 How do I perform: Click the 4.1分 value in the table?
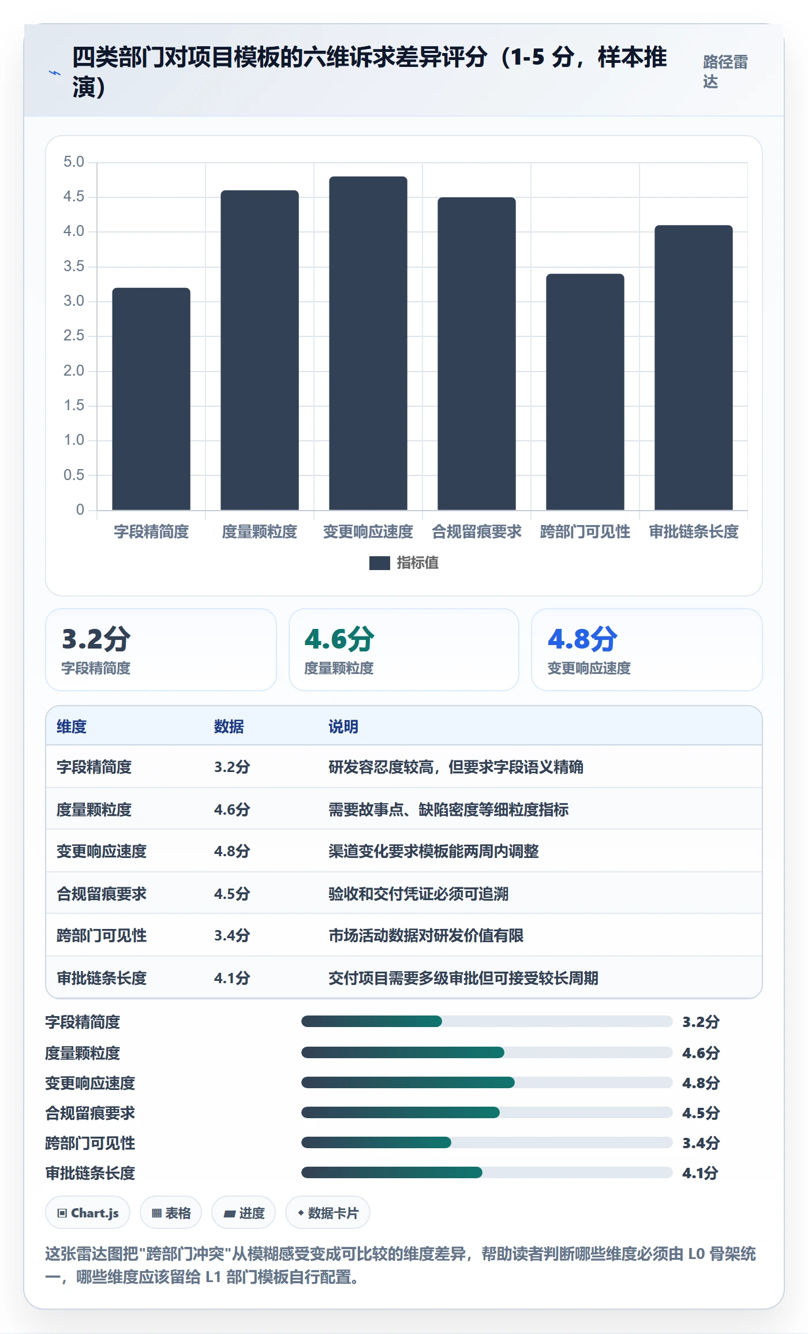tap(232, 978)
